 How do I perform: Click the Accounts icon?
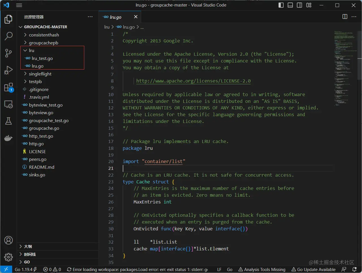[8, 240]
